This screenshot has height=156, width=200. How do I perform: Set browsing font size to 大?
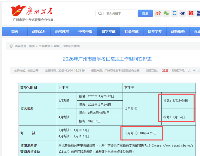coord(189,71)
